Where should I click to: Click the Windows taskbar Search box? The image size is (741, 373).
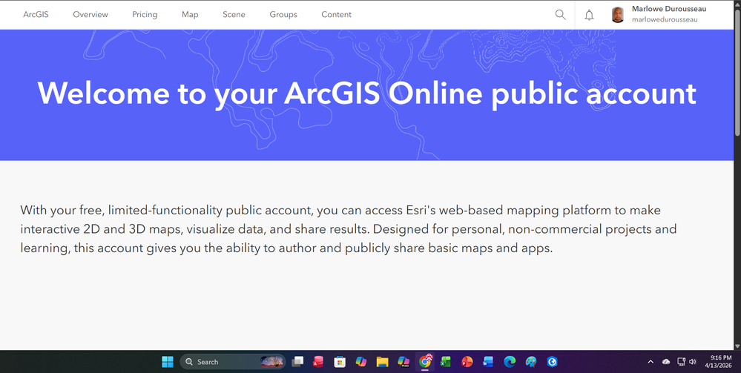coord(232,362)
